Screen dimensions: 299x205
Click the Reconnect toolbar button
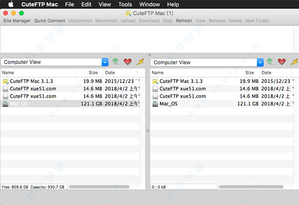pos(107,20)
